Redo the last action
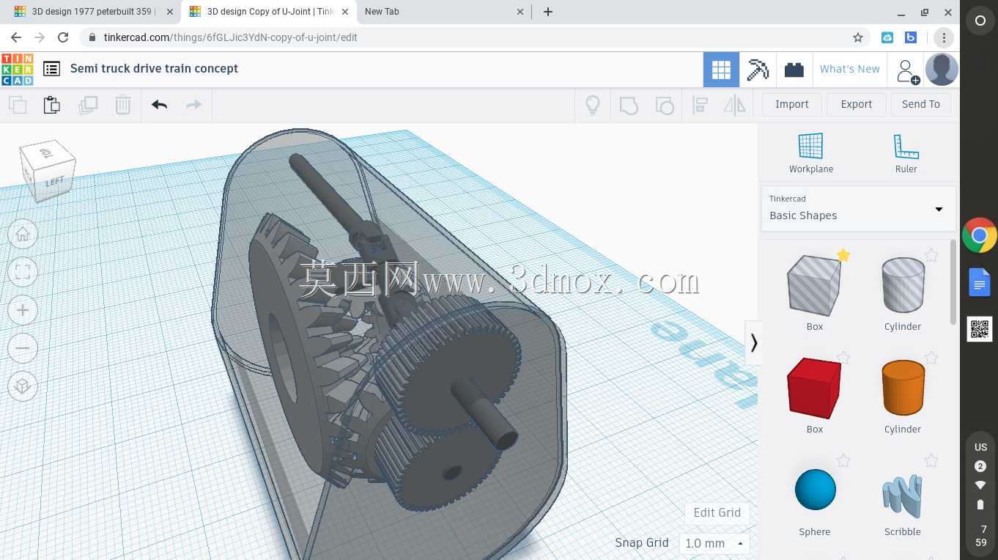The width and height of the screenshot is (998, 560). pyautogui.click(x=194, y=105)
